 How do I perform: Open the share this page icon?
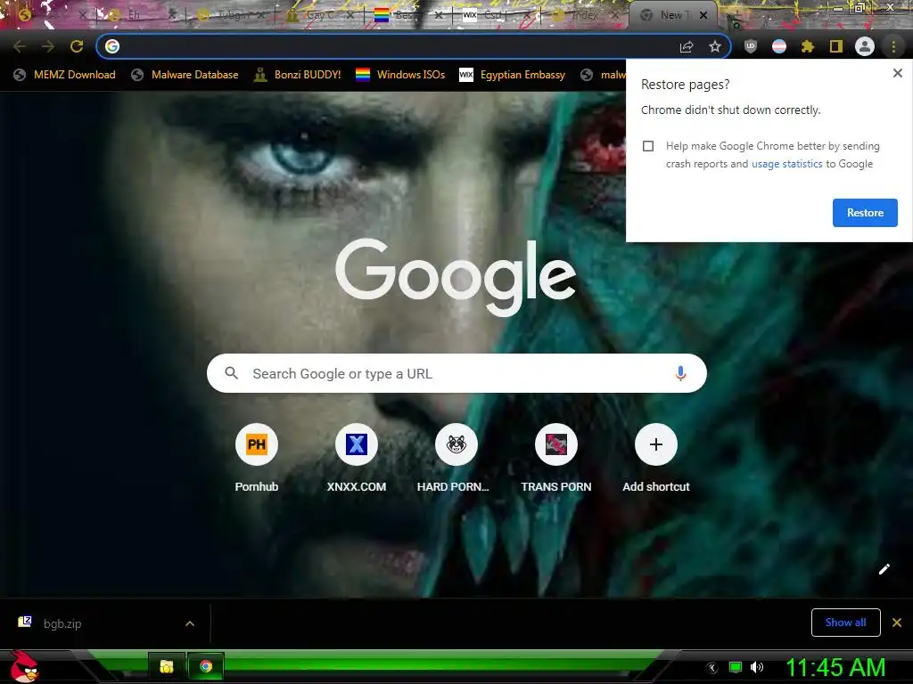tap(687, 46)
